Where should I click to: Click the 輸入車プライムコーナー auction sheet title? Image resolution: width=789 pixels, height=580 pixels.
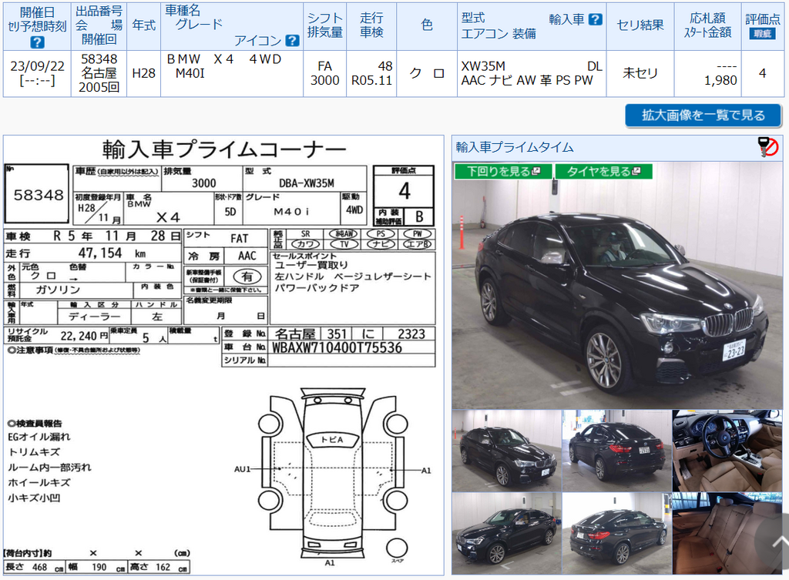tap(224, 149)
